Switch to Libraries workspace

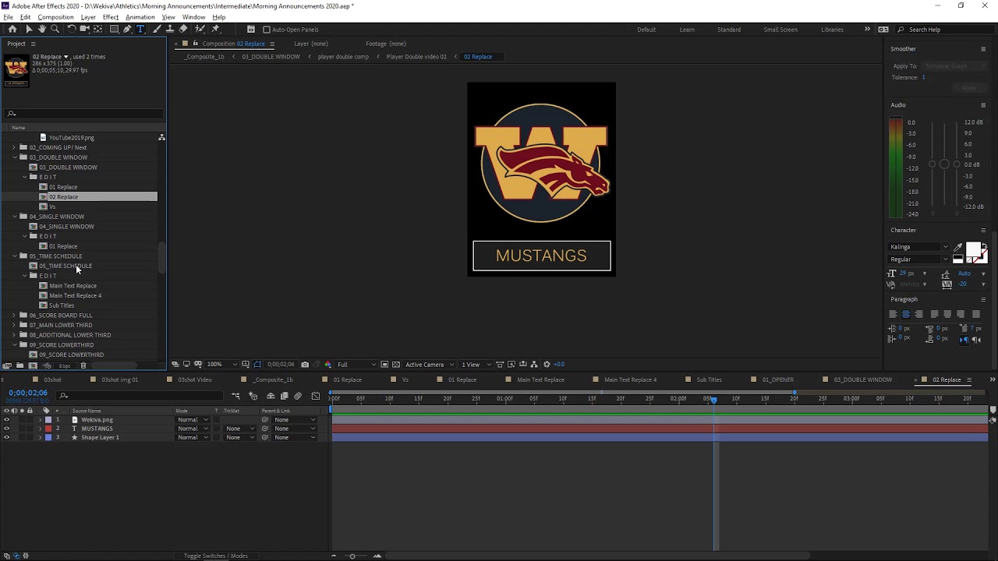[x=832, y=30]
